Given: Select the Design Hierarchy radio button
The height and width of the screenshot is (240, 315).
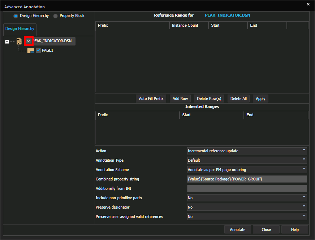Looking at the screenshot, I should (x=16, y=16).
